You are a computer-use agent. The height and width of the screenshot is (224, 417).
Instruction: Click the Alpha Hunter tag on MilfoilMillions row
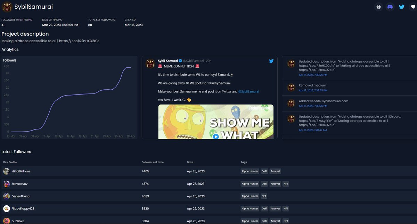[x=250, y=171]
